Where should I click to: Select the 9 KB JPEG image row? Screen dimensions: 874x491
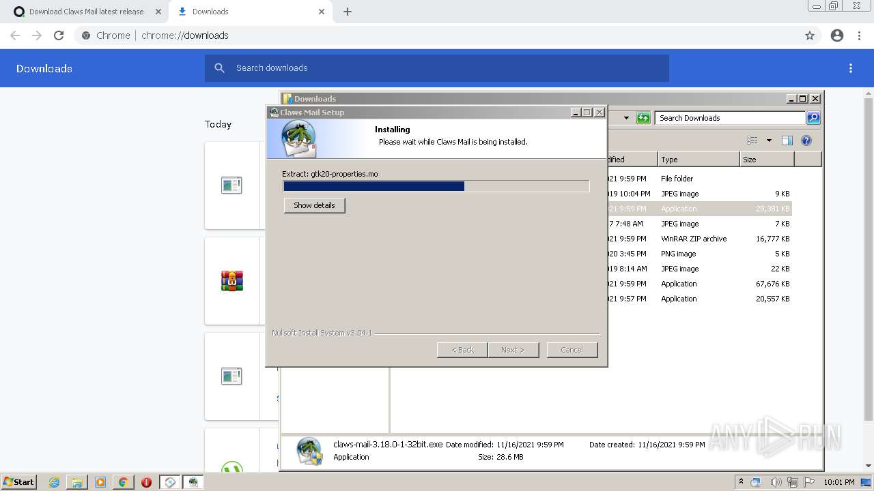[x=699, y=194]
